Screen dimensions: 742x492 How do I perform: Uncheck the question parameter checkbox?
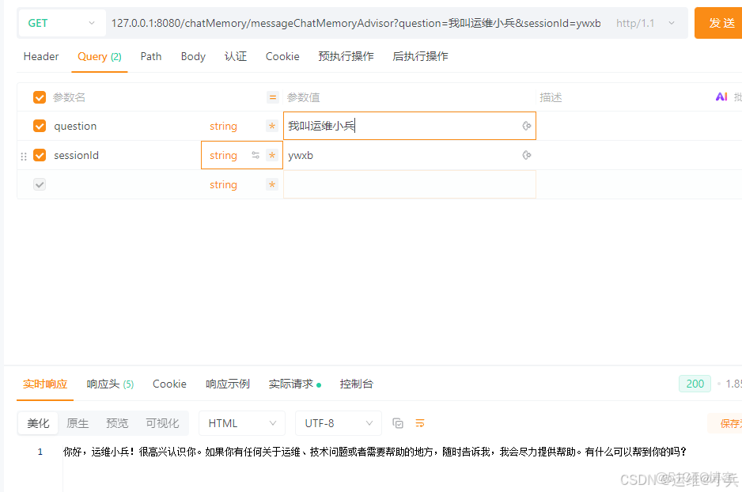click(x=39, y=126)
